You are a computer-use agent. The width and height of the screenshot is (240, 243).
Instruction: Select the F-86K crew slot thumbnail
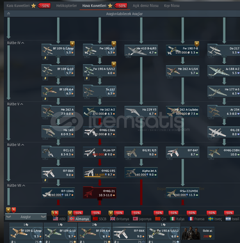coord(129,233)
